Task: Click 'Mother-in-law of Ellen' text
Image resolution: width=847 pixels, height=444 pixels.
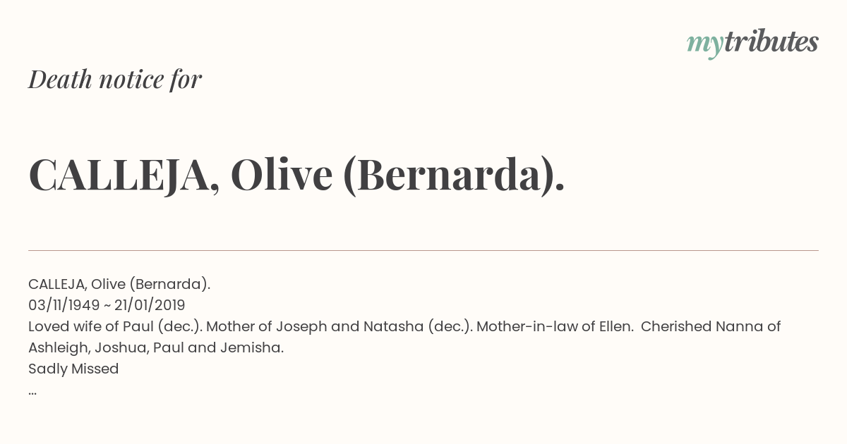Action: [555, 326]
